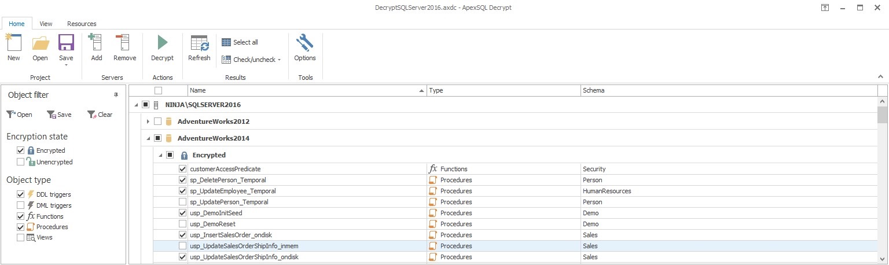Check usp_DemoReset row checkbox

pyautogui.click(x=183, y=224)
